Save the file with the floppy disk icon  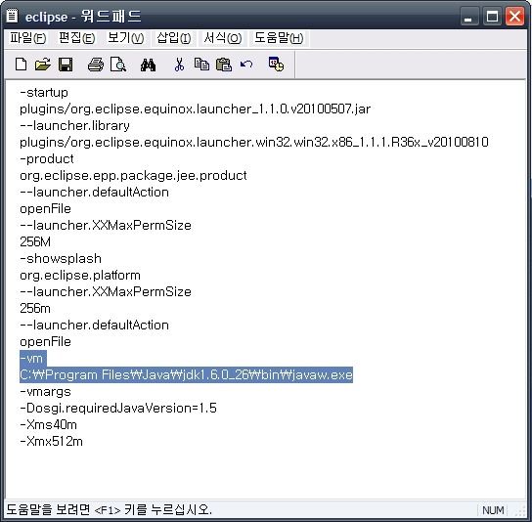click(66, 65)
